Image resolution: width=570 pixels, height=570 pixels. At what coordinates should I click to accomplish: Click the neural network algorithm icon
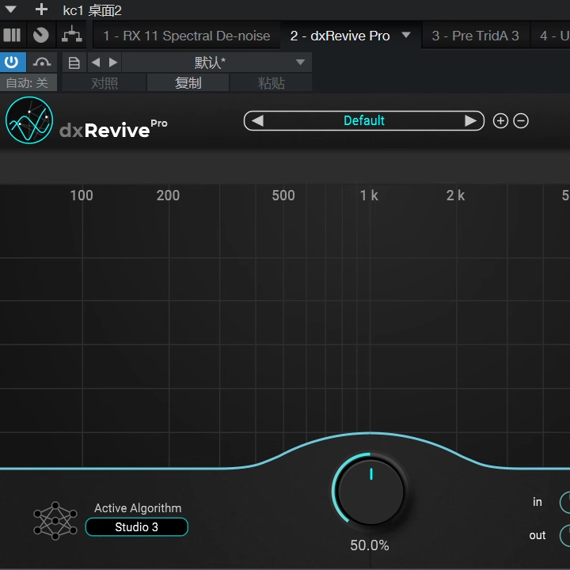[x=55, y=520]
